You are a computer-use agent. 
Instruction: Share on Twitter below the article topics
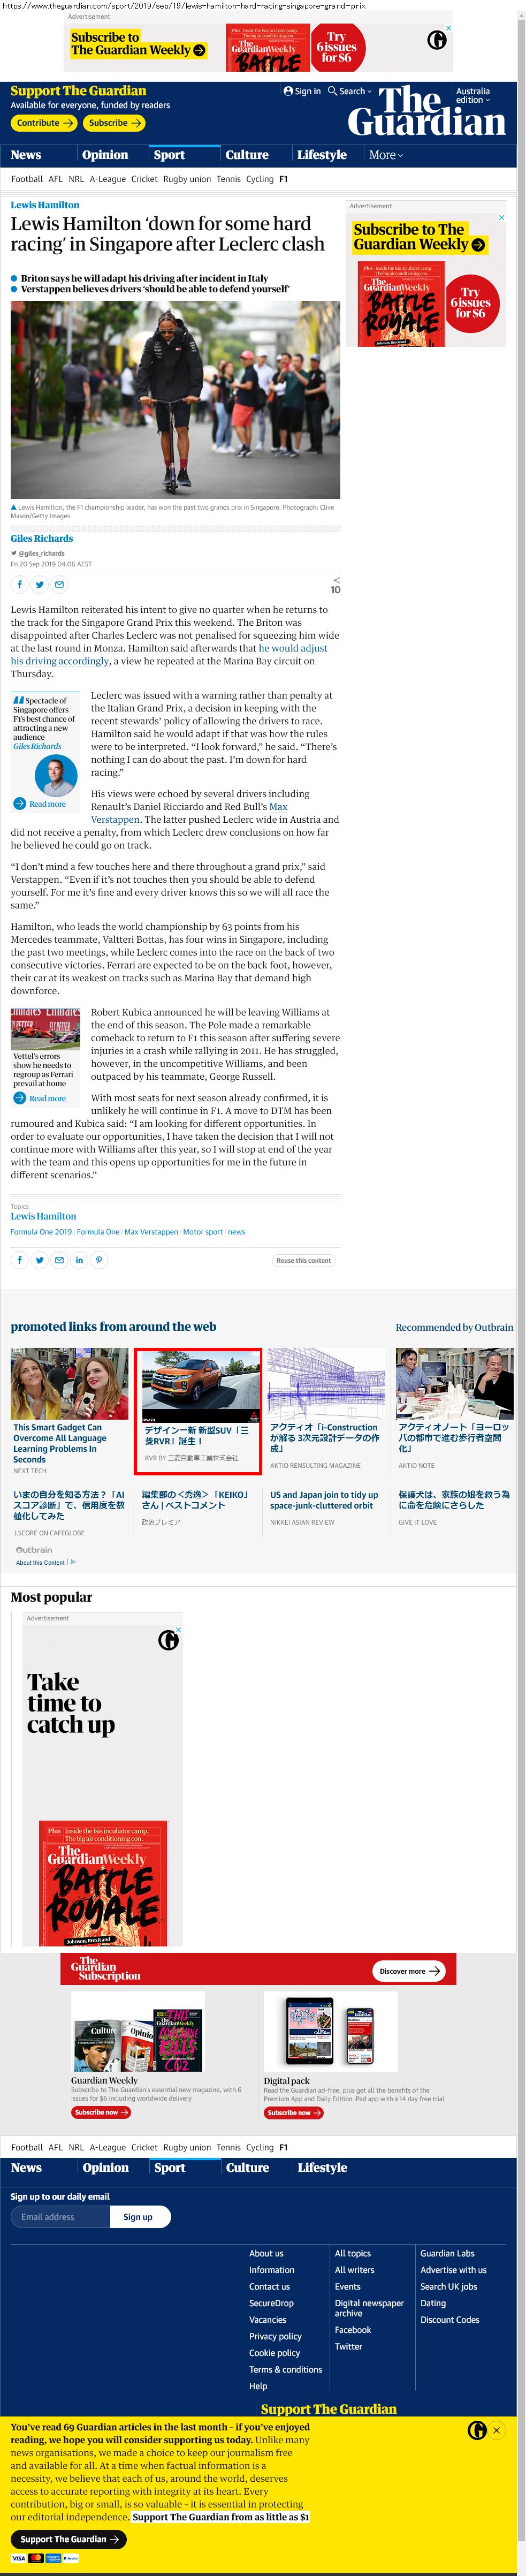pos(39,1260)
